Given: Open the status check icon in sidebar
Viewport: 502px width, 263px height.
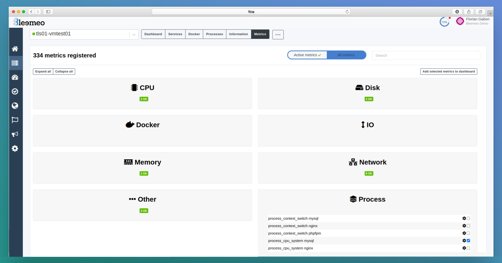Looking at the screenshot, I should (15, 91).
